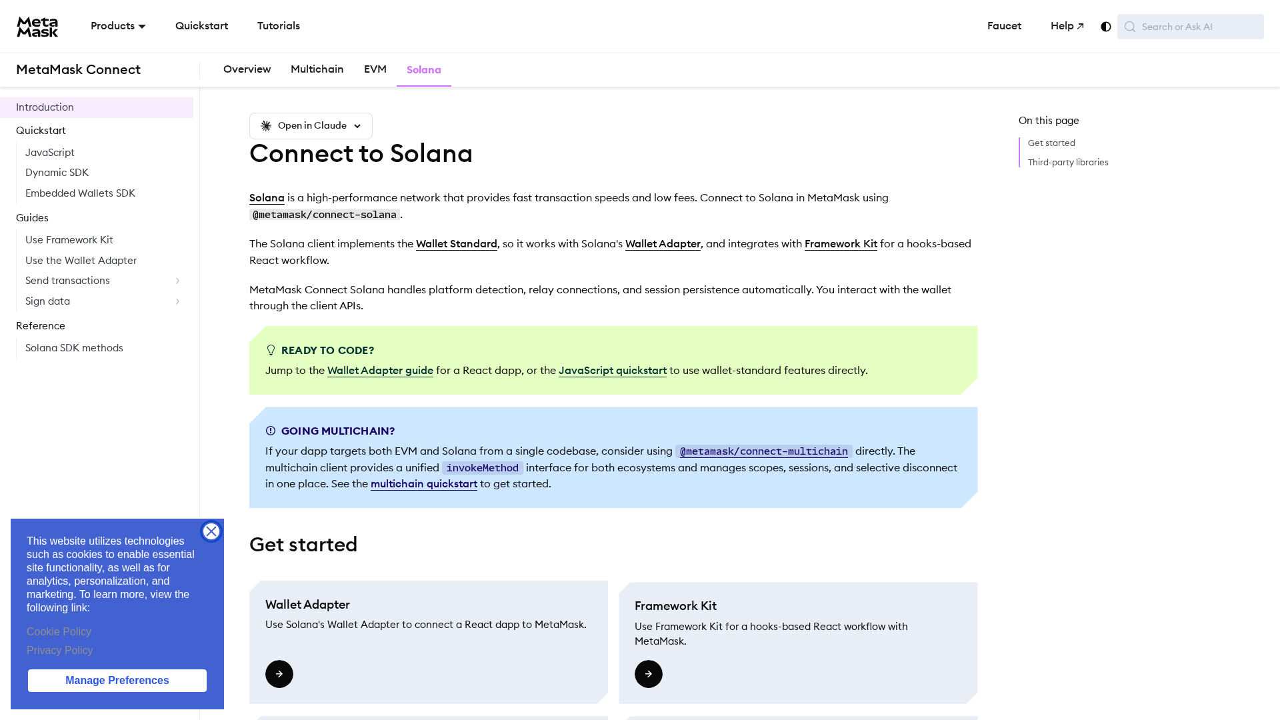This screenshot has width=1280, height=720.
Task: Click the Framework Kit card title
Action: click(x=675, y=606)
